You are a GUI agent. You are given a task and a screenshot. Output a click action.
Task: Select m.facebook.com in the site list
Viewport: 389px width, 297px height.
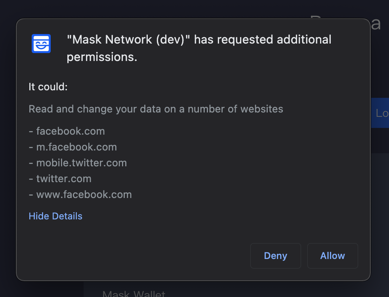(x=76, y=147)
